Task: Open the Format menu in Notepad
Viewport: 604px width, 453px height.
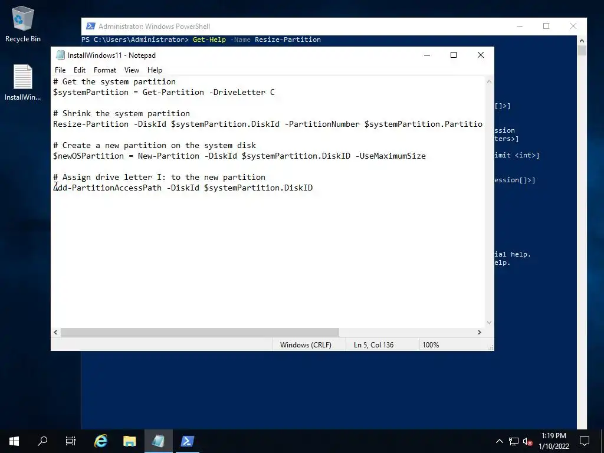Action: click(105, 70)
